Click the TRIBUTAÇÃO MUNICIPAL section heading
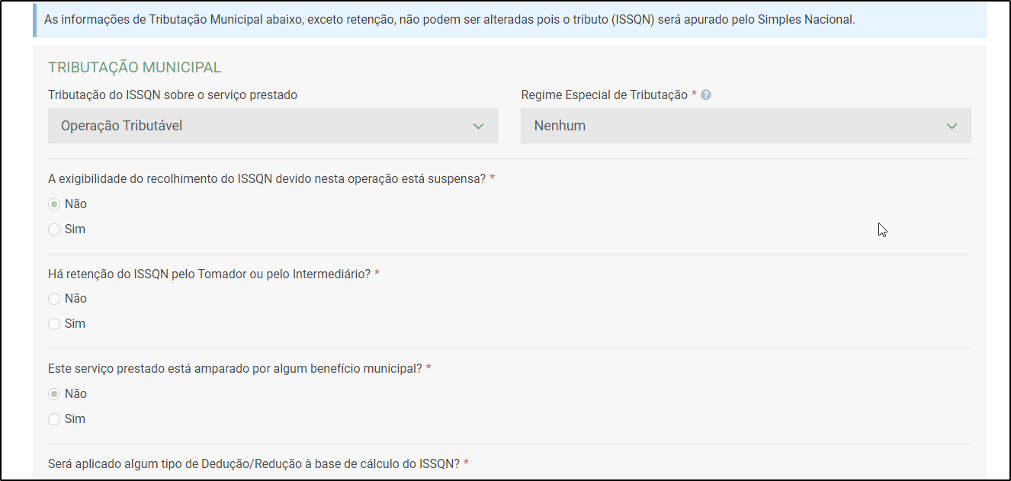This screenshot has width=1011, height=481. [134, 68]
